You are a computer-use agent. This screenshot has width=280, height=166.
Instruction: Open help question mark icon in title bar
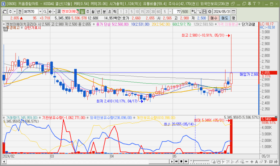[x=259, y=3]
